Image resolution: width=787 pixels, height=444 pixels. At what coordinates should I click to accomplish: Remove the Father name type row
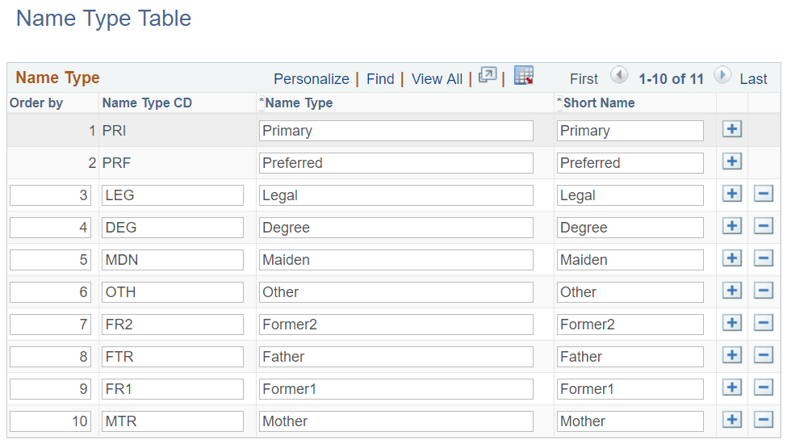pos(764,355)
